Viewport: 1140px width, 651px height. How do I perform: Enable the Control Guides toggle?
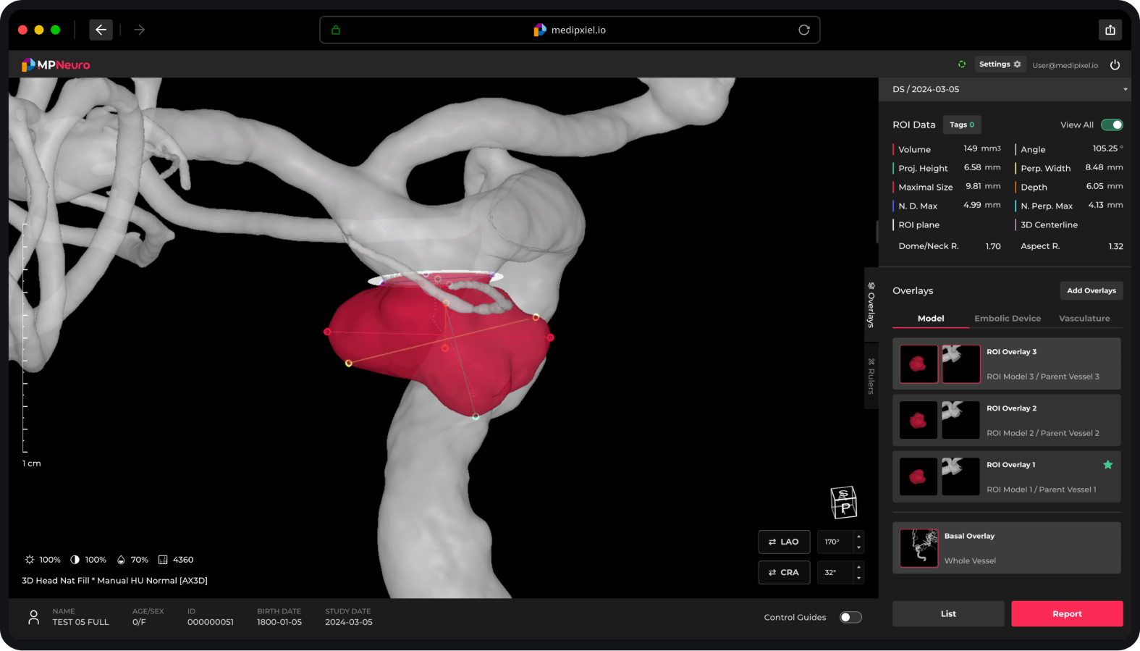click(x=850, y=617)
